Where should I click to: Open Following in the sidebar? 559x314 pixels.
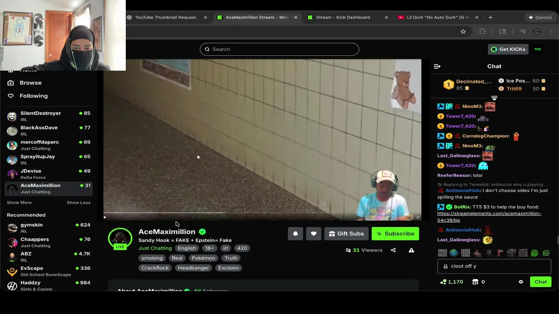point(34,96)
